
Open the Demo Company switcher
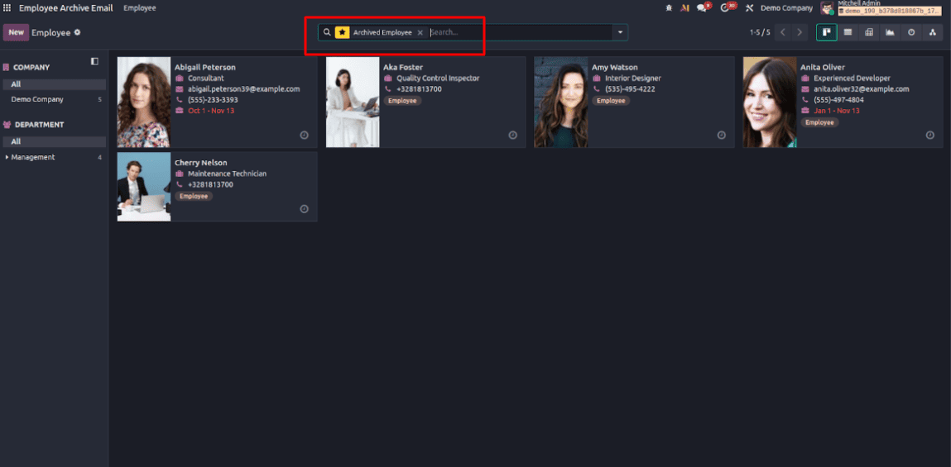(786, 8)
